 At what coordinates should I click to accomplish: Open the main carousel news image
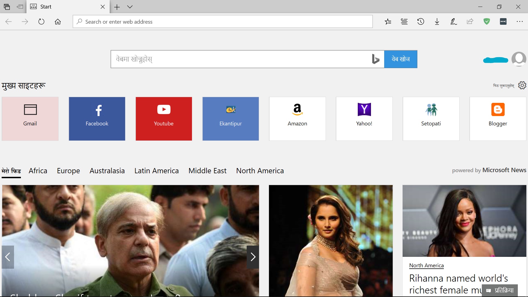130,241
